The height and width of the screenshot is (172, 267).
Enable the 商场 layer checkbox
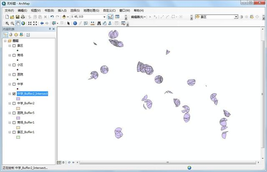14,55
